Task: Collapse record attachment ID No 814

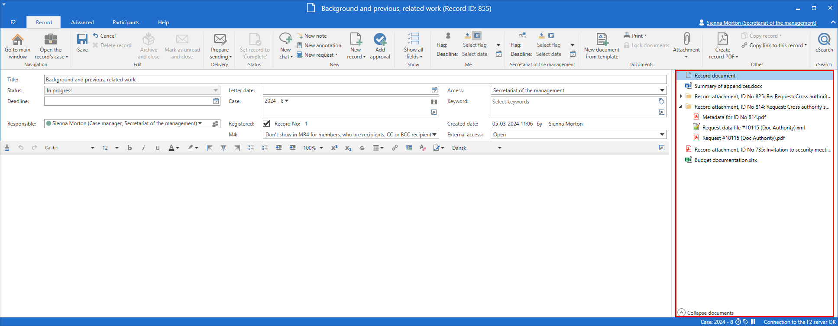Action: [x=681, y=107]
